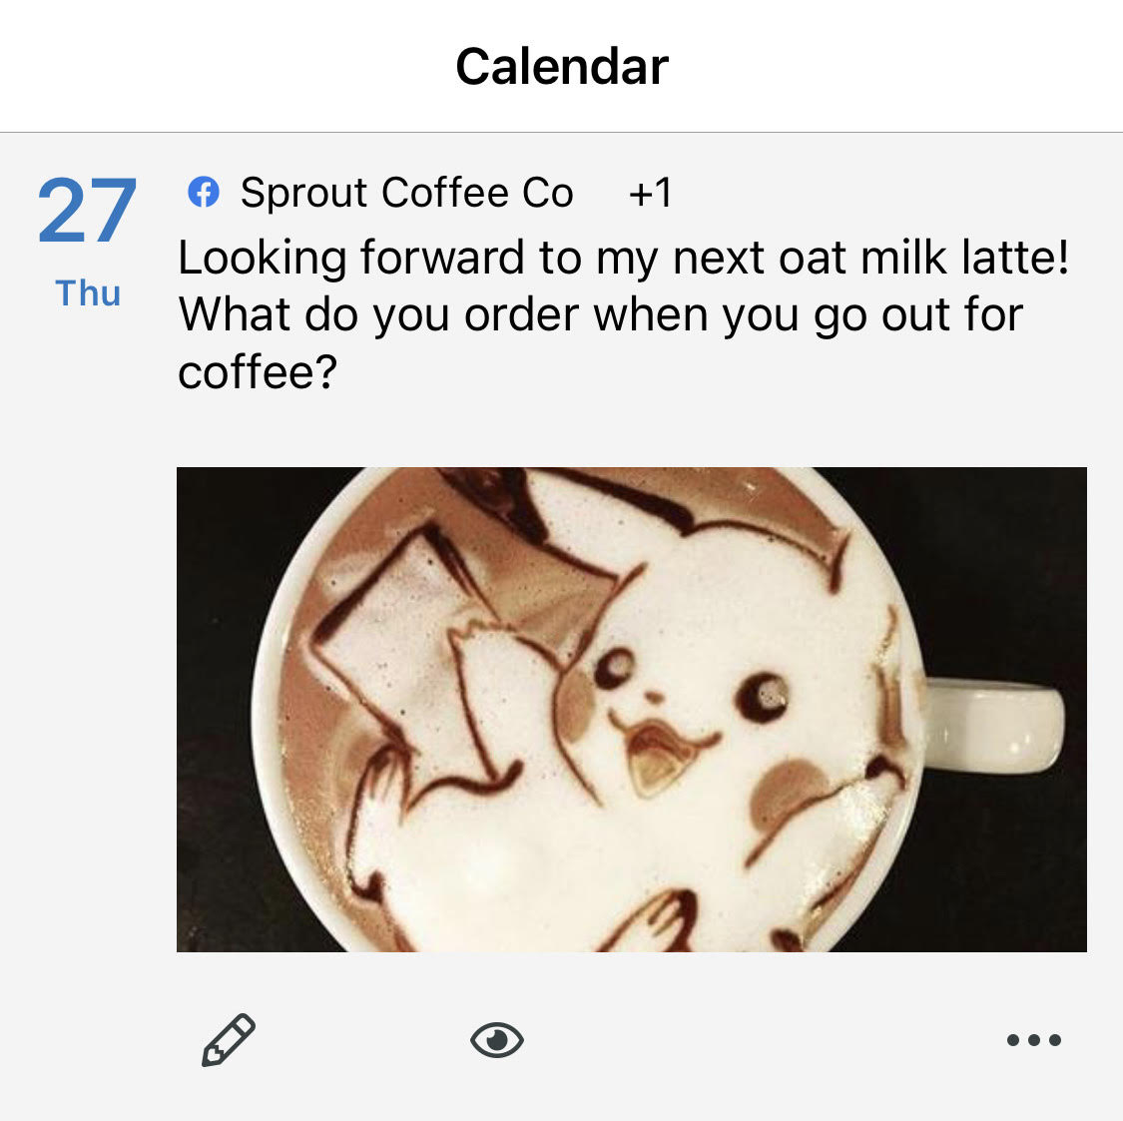Open the three-dot more options menu
Image resolution: width=1123 pixels, height=1121 pixels.
pos(1033,1040)
